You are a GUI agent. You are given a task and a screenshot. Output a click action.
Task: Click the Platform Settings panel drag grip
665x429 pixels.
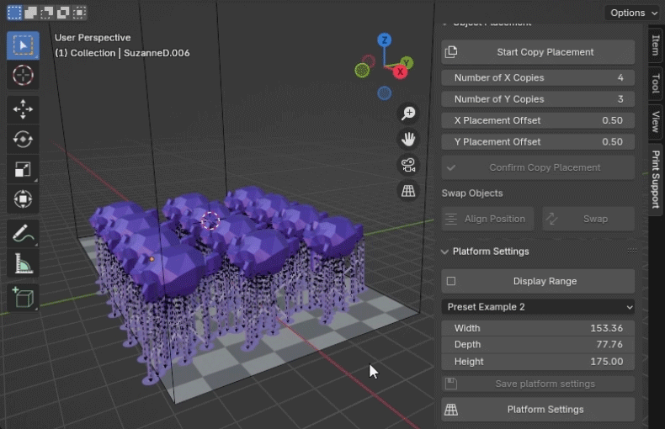(632, 251)
